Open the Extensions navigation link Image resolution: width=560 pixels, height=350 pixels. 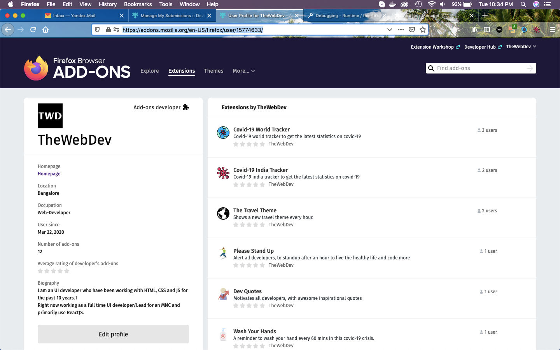pyautogui.click(x=182, y=71)
